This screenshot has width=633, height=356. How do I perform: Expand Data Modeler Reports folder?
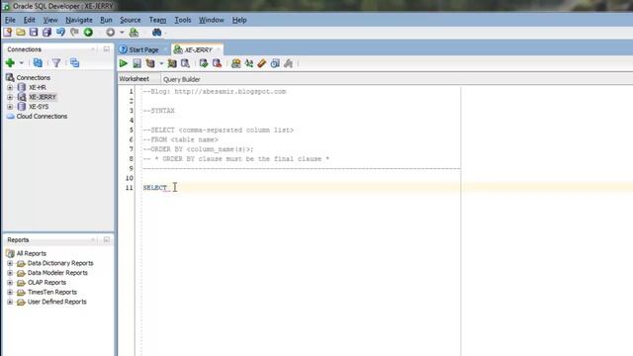point(10,273)
